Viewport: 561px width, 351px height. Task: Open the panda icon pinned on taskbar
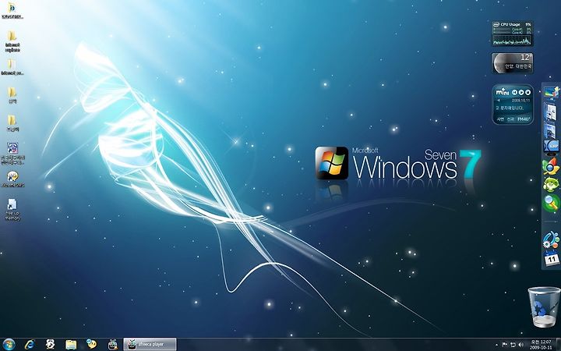(50, 345)
